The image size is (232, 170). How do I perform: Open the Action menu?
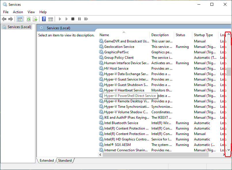tap(18, 12)
